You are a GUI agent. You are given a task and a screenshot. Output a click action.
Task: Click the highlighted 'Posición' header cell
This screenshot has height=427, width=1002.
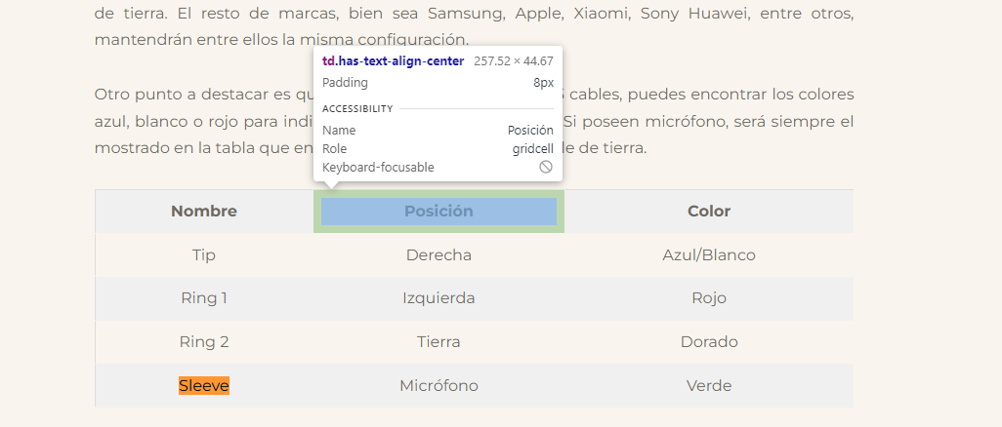click(x=438, y=212)
